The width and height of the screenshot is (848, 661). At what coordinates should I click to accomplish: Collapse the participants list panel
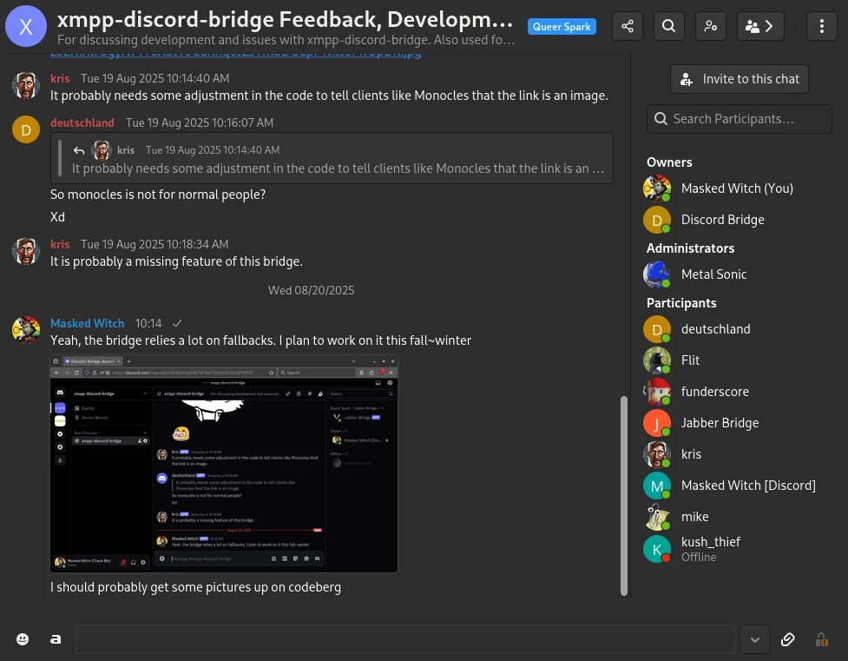[x=760, y=26]
